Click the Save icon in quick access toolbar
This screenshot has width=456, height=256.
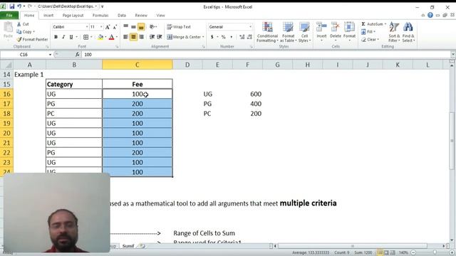point(11,6)
